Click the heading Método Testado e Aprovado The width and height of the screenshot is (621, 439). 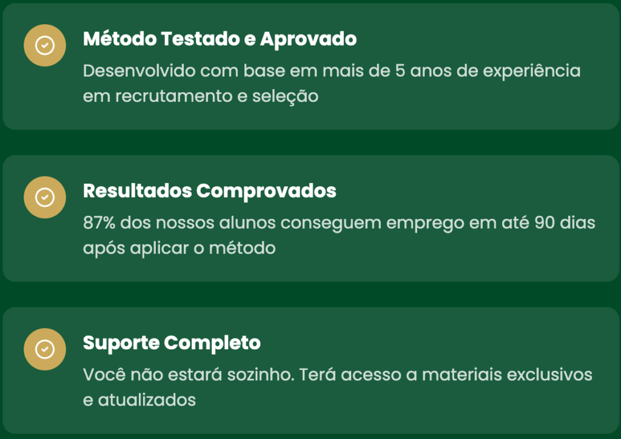click(220, 39)
